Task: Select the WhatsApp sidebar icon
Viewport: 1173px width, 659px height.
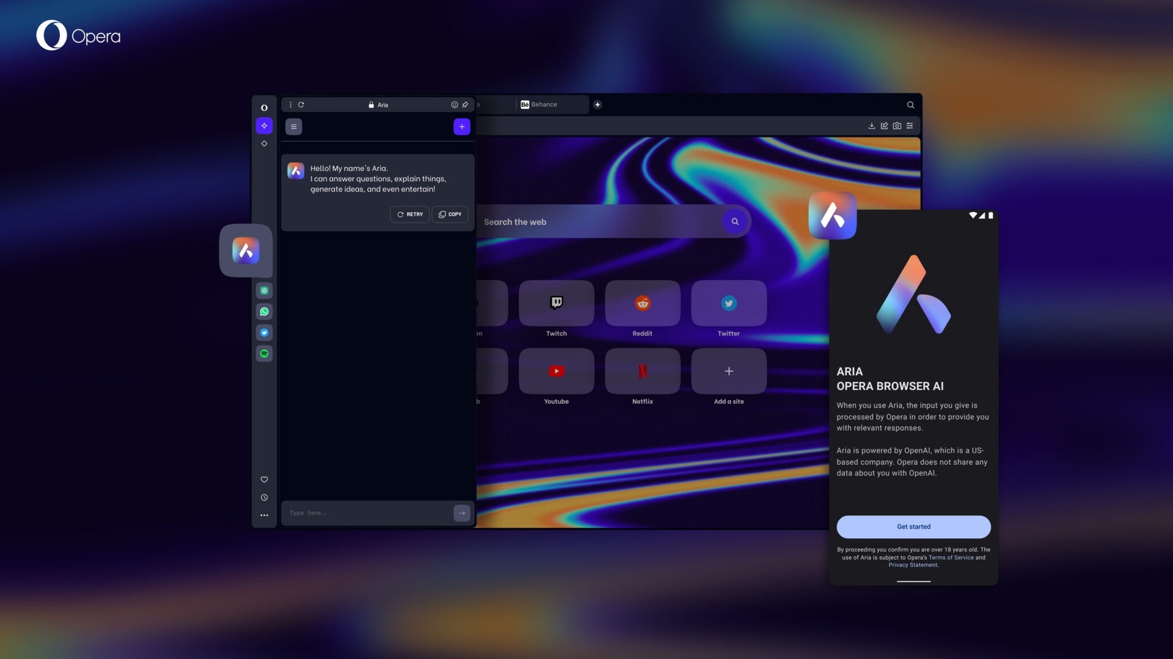Action: click(x=265, y=311)
